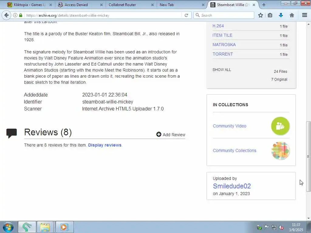Click the green secure lock icon

[21, 15]
